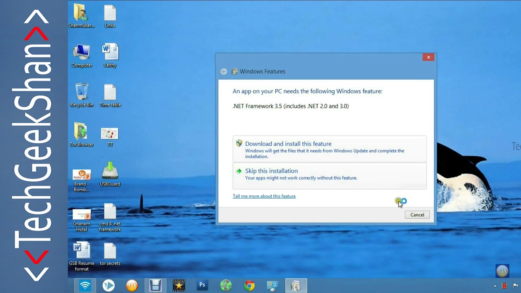
Task: Open the Wi-Fi app in the taskbar
Action: point(85,286)
